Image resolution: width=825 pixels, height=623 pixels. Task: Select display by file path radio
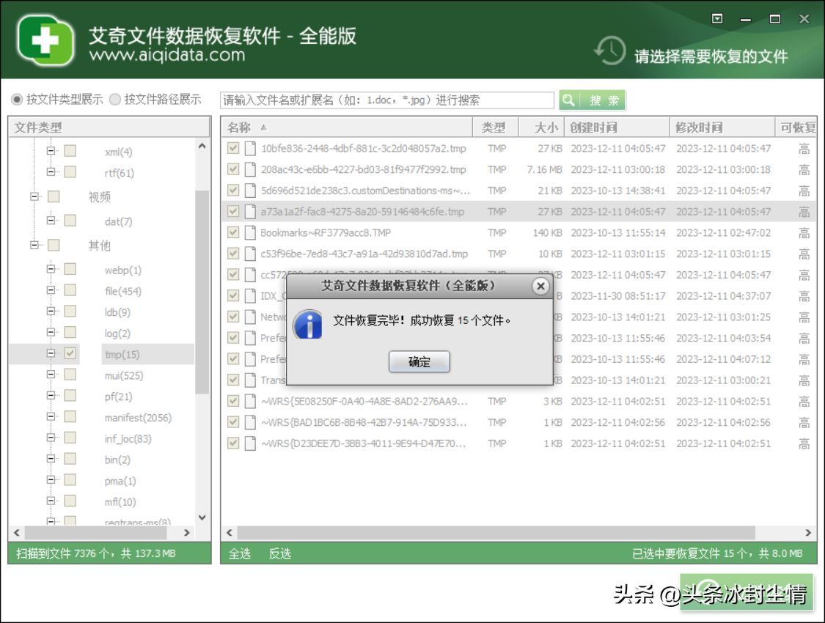point(114,100)
